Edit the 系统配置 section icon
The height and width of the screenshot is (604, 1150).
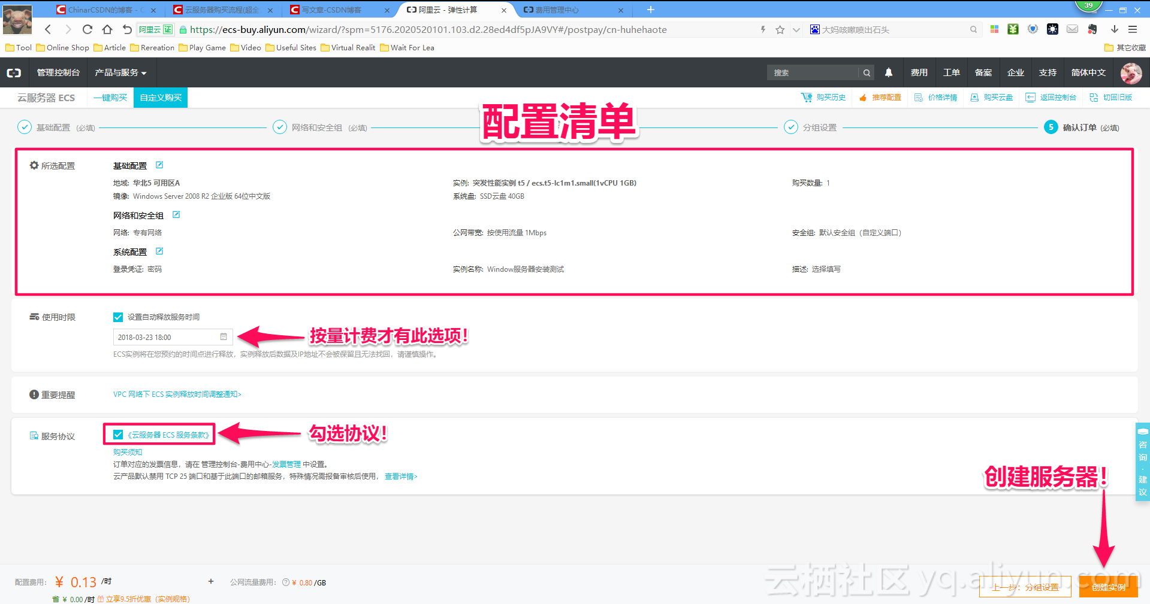click(159, 251)
